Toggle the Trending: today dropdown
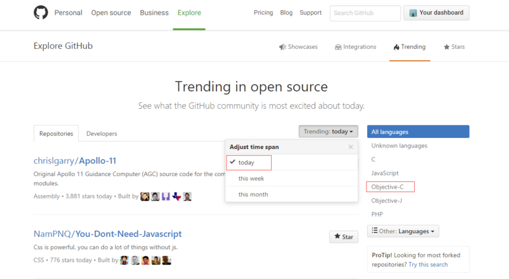509x279 pixels. (x=328, y=132)
